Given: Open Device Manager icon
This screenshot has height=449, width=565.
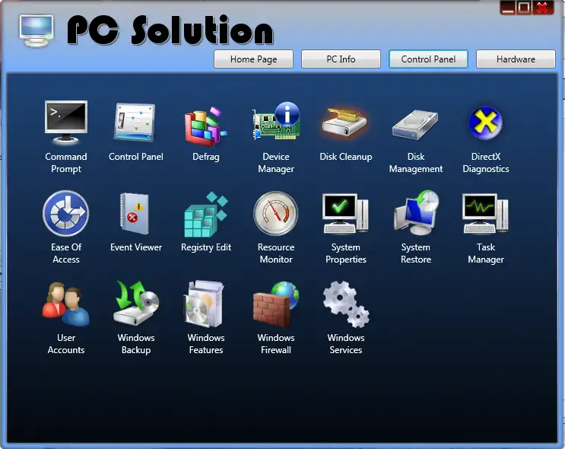Looking at the screenshot, I should [276, 121].
